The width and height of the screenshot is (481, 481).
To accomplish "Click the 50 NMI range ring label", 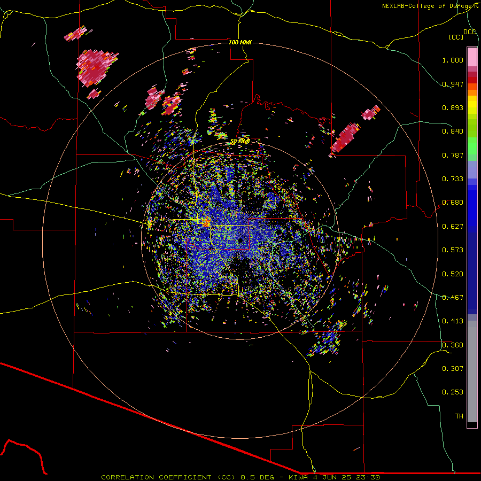I will [240, 142].
